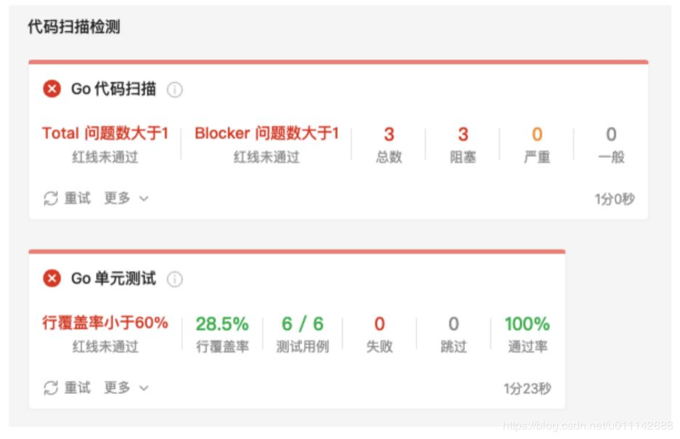Image resolution: width=680 pixels, height=439 pixels.
Task: Open the info tooltip beside Go 单元测试
Action: [174, 278]
